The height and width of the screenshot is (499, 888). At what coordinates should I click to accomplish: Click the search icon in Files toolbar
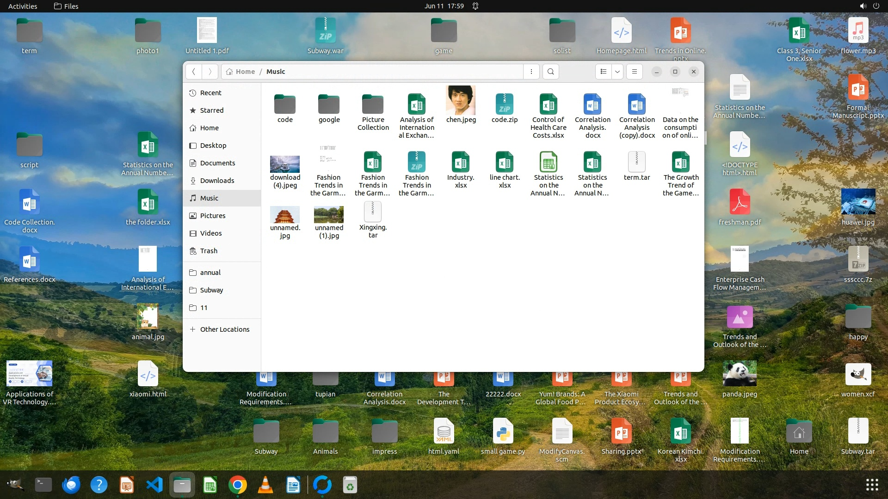coord(550,72)
